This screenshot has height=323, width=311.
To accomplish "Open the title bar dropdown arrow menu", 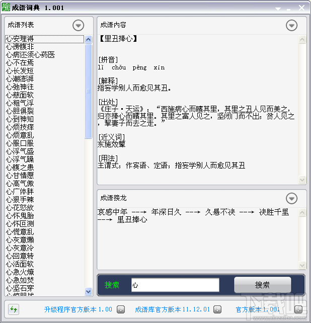I will (278, 9).
